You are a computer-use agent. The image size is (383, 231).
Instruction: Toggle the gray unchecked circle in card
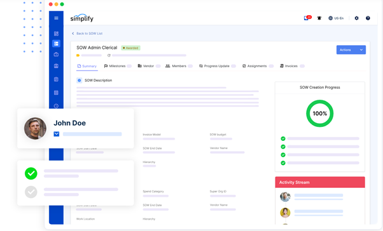coord(31,192)
